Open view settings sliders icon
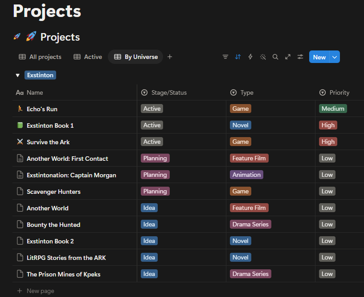The image size is (364, 297). 300,57
